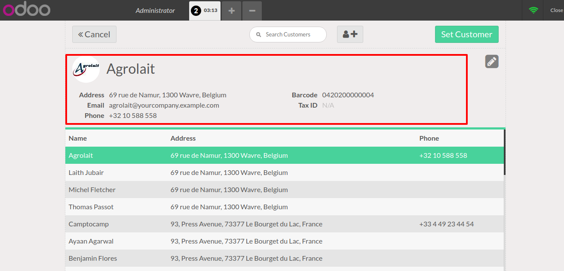Viewport: 564px width, 271px height.
Task: Click the Agrolait heading in details panel
Action: [x=131, y=69]
